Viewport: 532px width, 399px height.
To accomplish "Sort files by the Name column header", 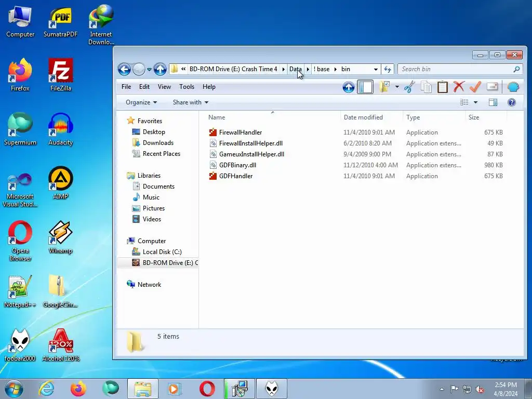I will [272, 117].
